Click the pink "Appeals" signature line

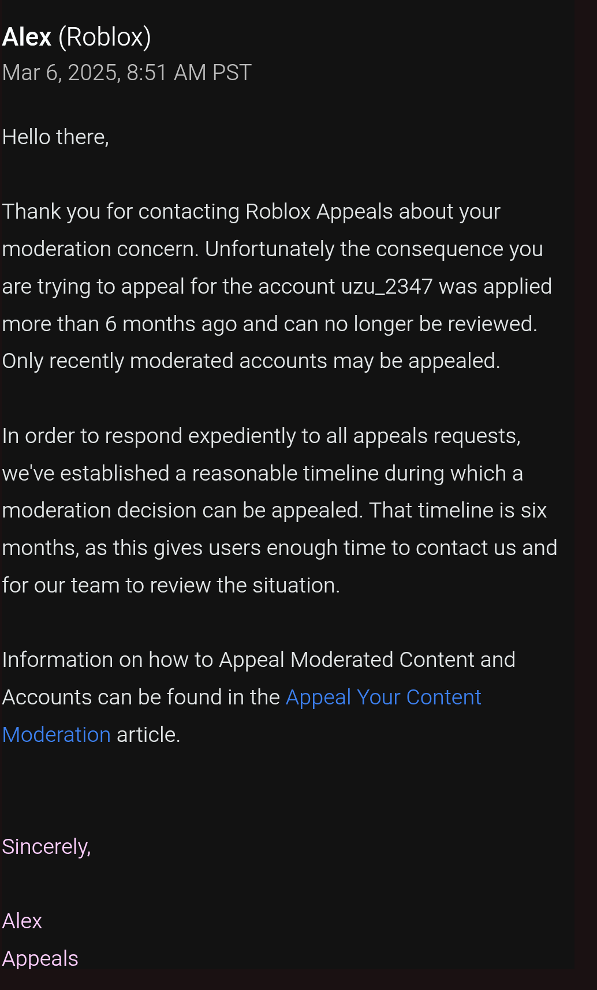tap(40, 959)
